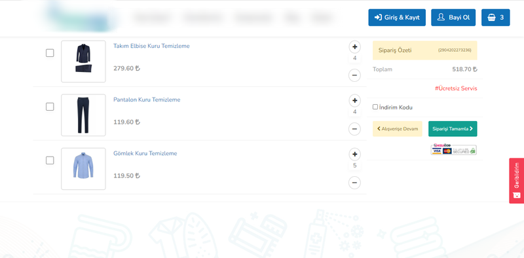
Task: Increase Gömlek Kuru Temizleme quantity
Action: pyautogui.click(x=354, y=155)
